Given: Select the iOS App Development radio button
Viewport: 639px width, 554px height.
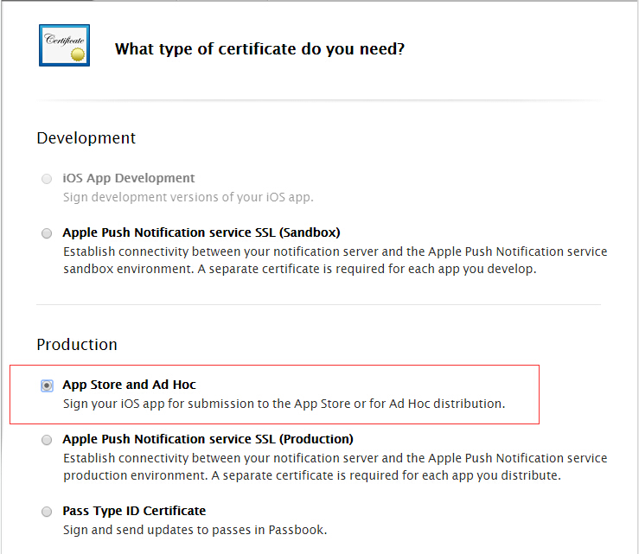Looking at the screenshot, I should pos(47,179).
